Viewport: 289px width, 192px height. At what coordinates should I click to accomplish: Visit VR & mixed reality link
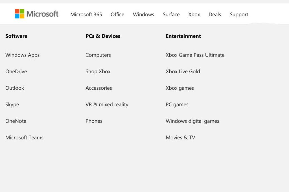pos(107,105)
